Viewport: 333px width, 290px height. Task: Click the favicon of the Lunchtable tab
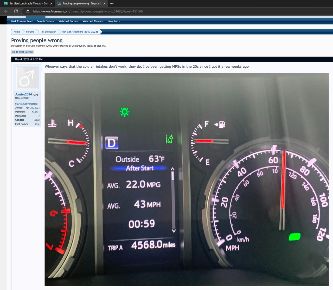tap(6, 4)
